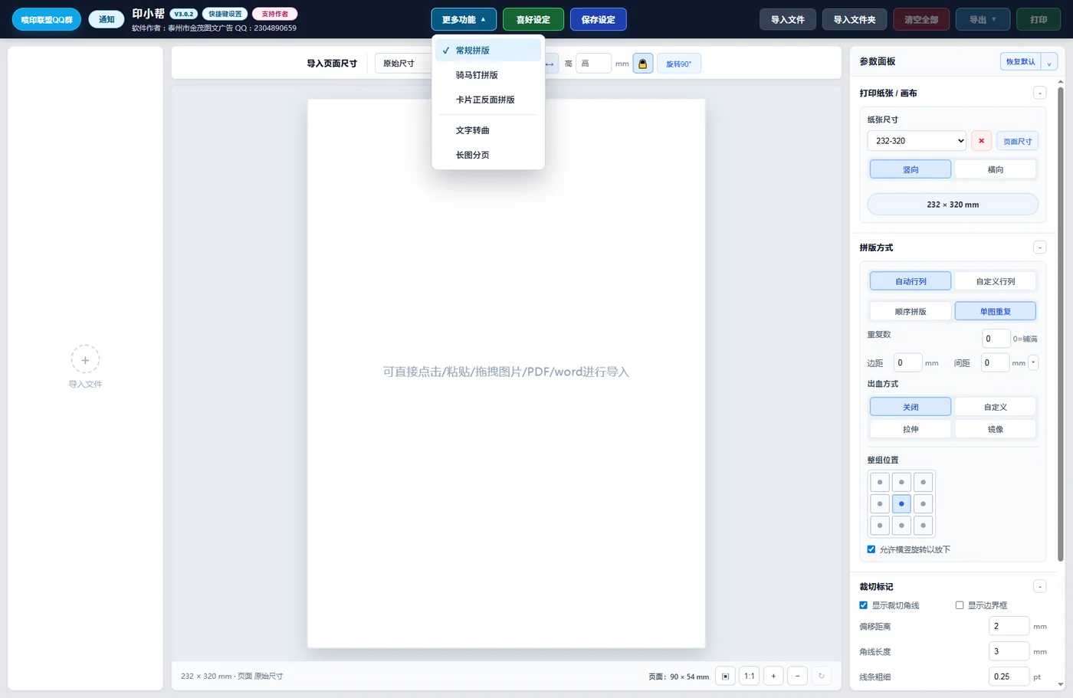Delete paper size with red X button
The width and height of the screenshot is (1073, 698).
tap(981, 141)
